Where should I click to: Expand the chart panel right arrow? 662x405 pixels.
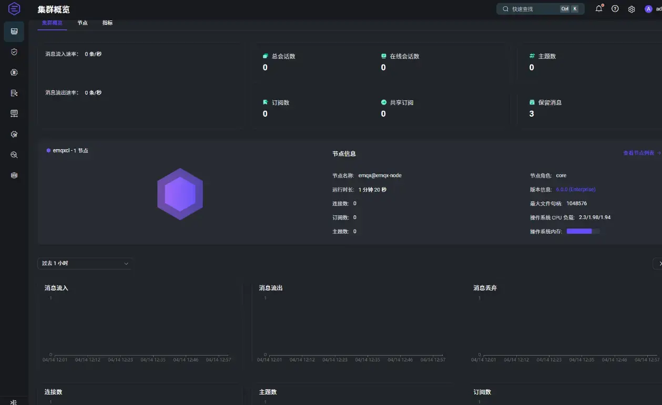pos(658,263)
